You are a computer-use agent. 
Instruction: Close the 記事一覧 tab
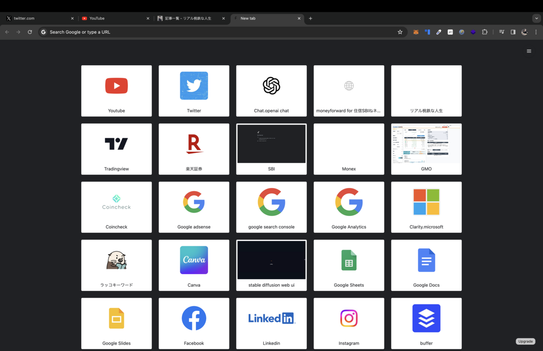(x=224, y=19)
